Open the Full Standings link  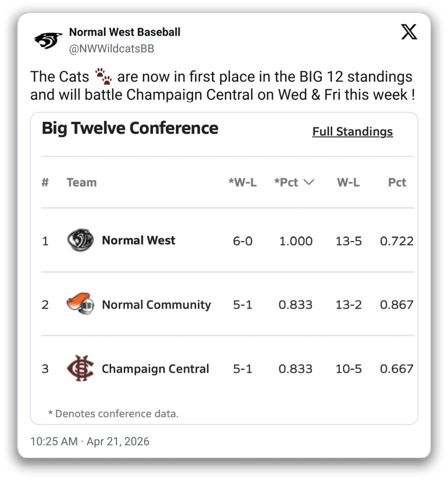pos(352,132)
